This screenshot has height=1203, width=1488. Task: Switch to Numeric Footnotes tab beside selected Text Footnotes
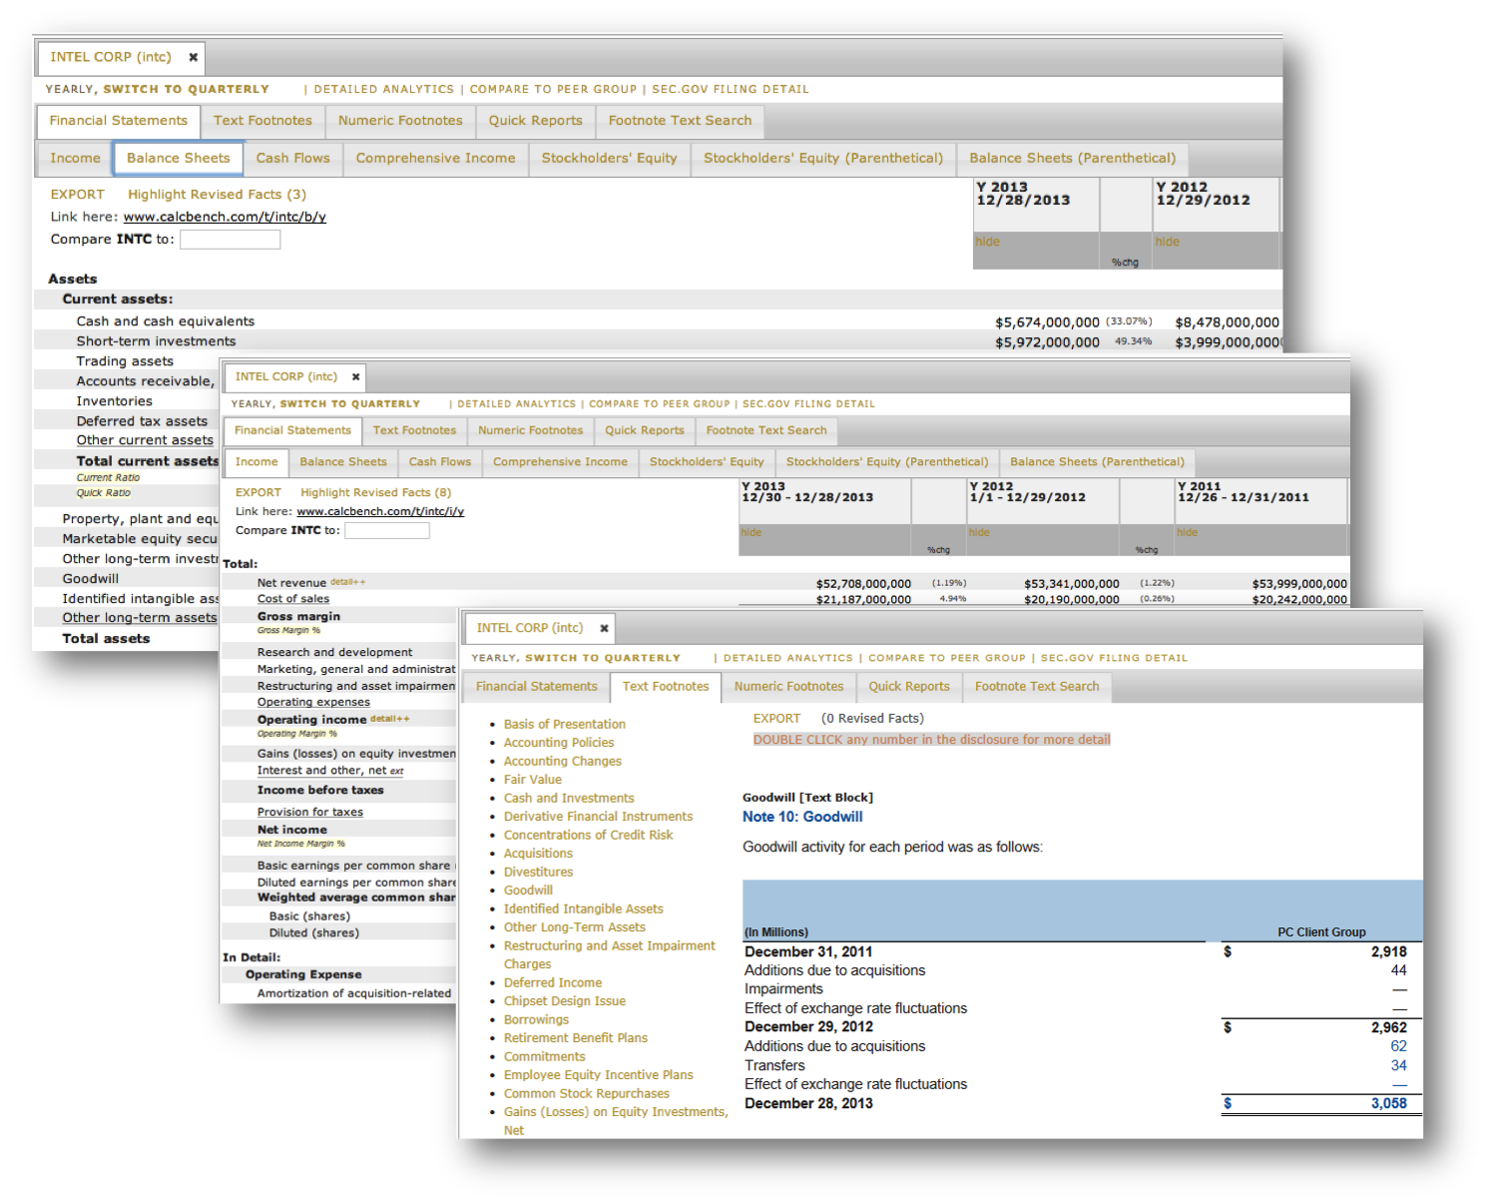point(788,687)
